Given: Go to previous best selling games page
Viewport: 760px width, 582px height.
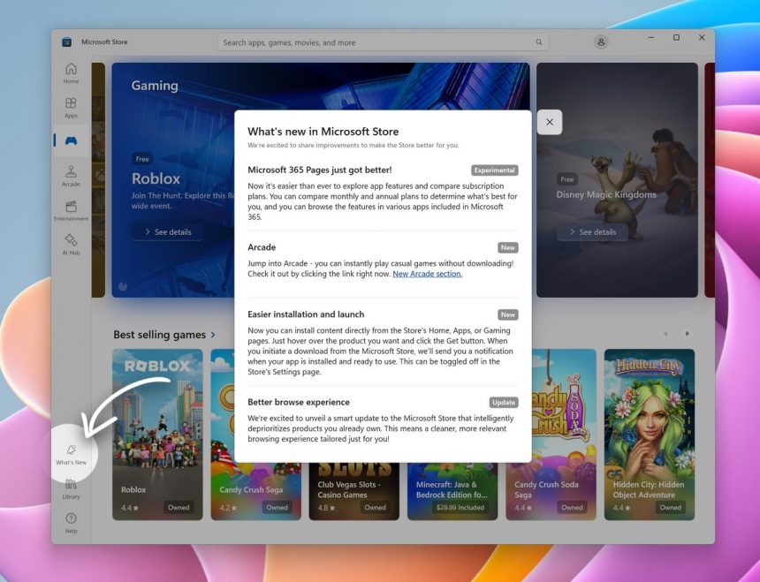Looking at the screenshot, I should 665,333.
